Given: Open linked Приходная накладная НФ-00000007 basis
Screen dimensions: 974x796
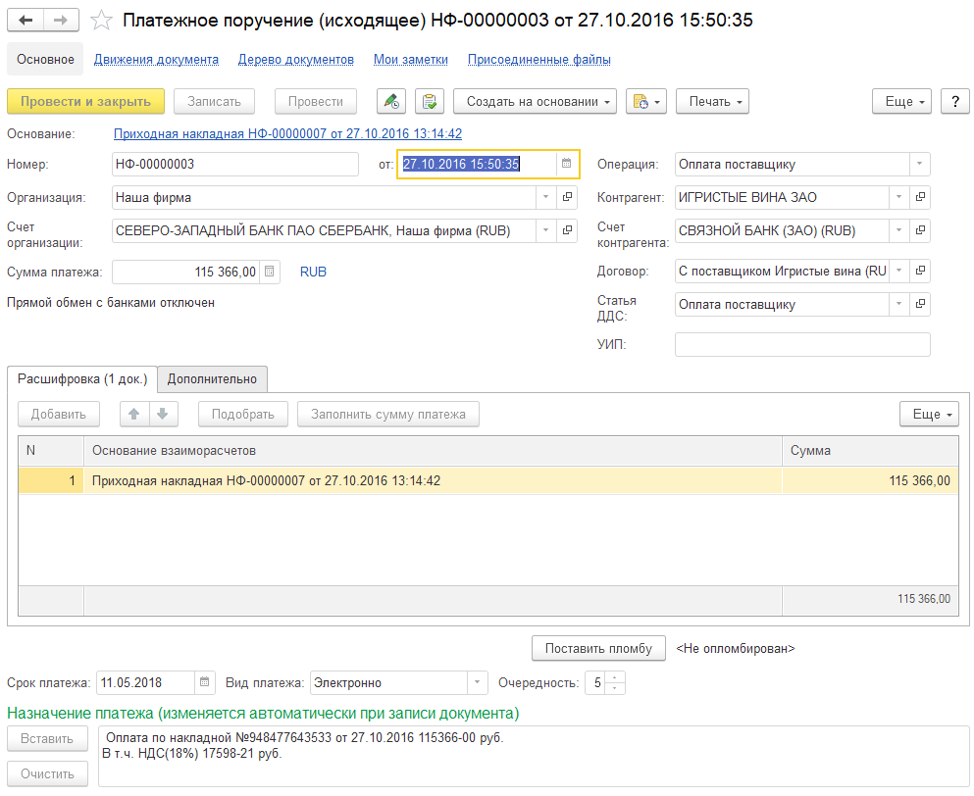Looking at the screenshot, I should click(x=287, y=134).
